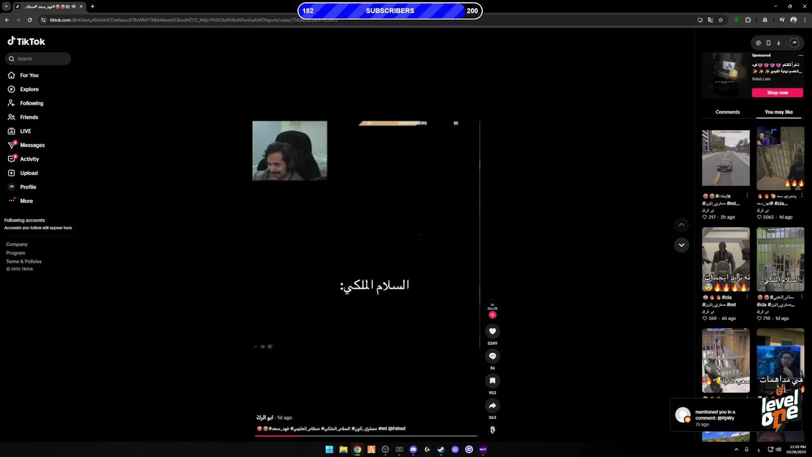Click the Shop now ad button

point(777,93)
